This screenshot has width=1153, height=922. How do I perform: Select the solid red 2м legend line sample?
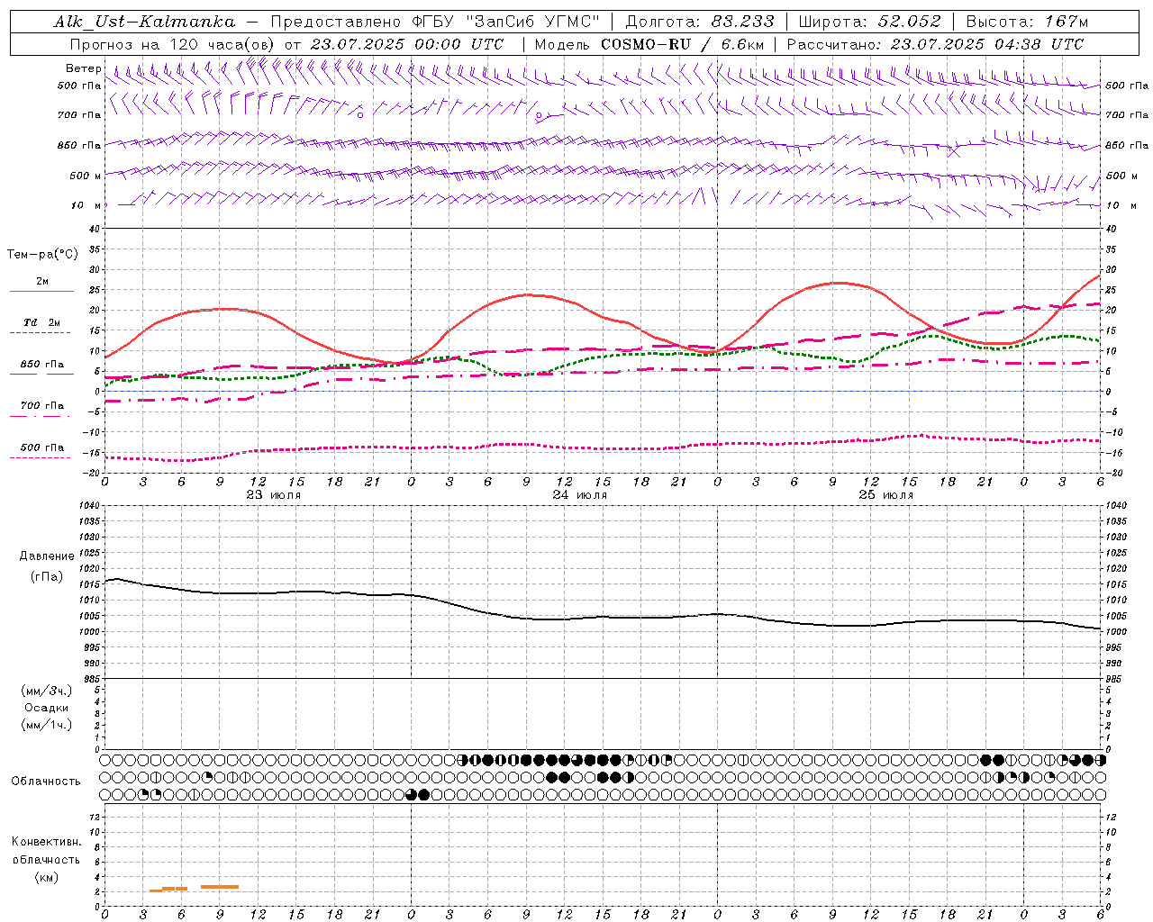pos(41,292)
